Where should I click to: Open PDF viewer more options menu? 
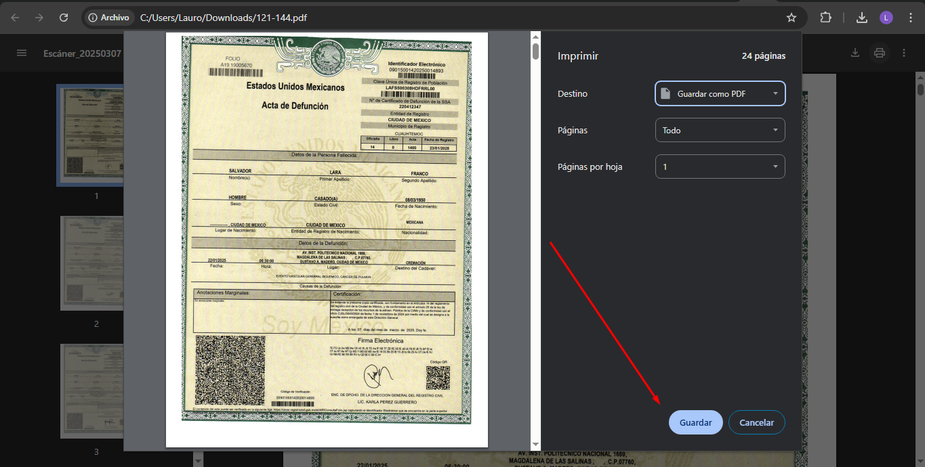904,53
